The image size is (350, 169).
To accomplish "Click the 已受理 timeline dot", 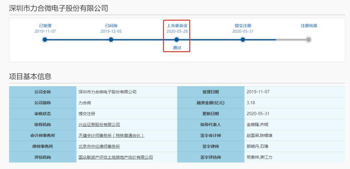I will pyautogui.click(x=45, y=40).
